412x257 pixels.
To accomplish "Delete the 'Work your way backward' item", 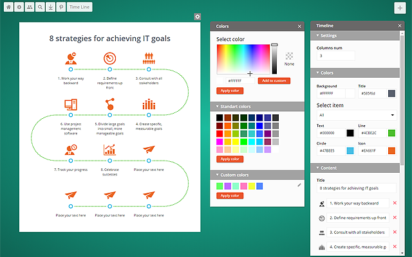I will 395,203.
